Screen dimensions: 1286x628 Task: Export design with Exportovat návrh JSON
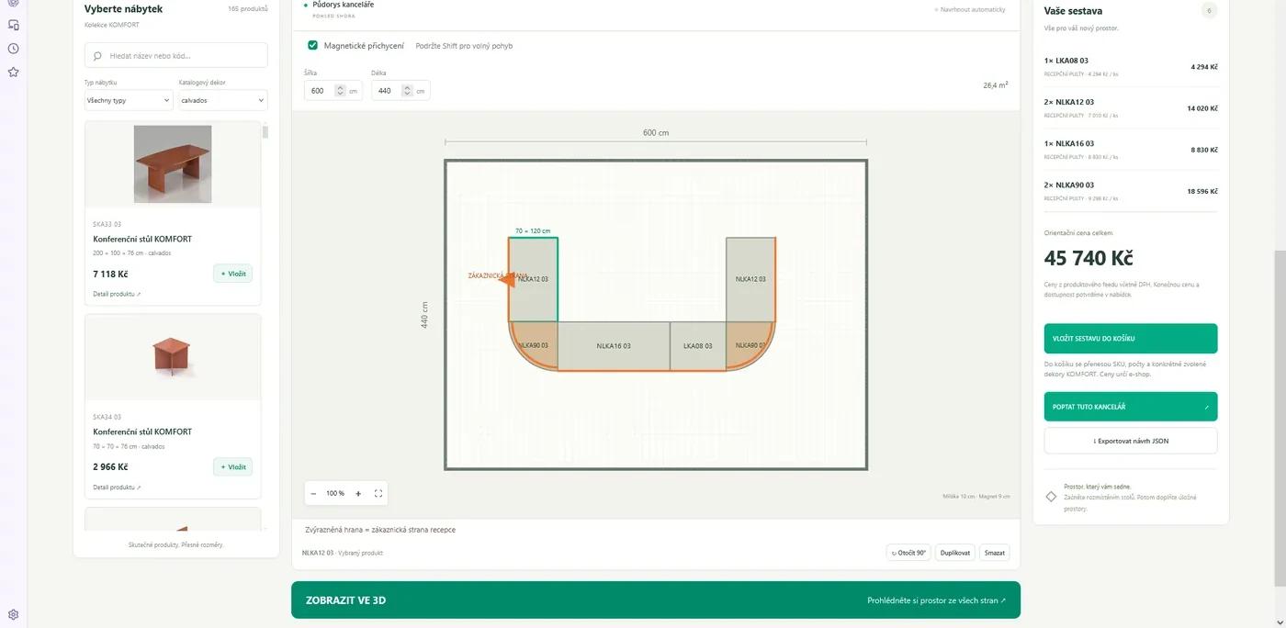click(x=1131, y=441)
